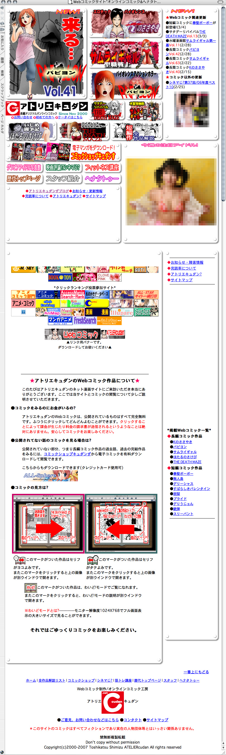Open the 短編作 全作品解説 banner
The width and height of the screenshot is (226, 755).
click(137, 131)
